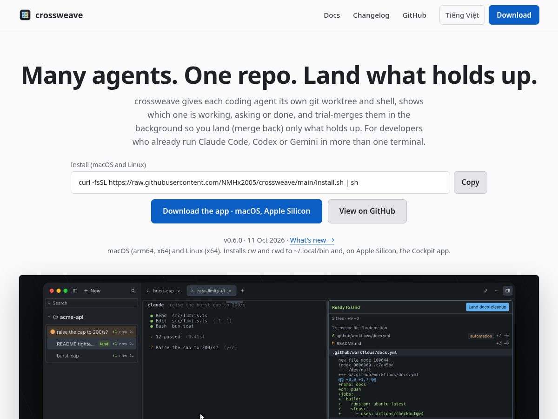Select the burst-cap row in sidebar

pos(92,356)
